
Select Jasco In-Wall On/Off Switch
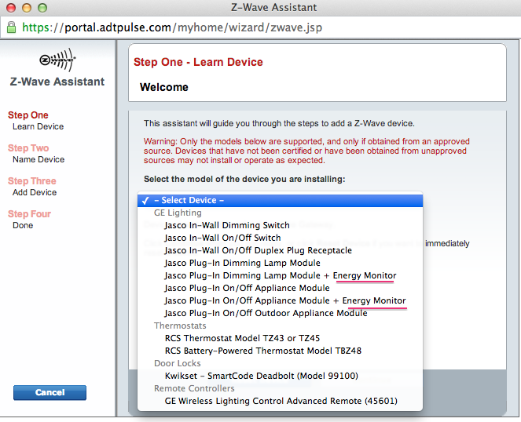coord(280,238)
